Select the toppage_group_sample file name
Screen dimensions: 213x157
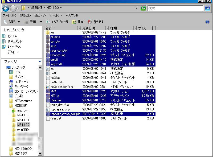pos(65,114)
